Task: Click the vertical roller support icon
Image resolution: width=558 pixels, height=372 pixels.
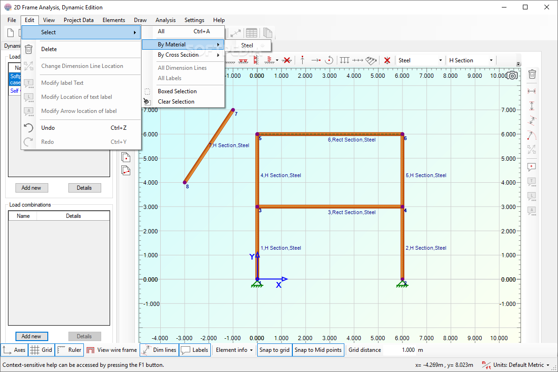Action: (x=256, y=60)
